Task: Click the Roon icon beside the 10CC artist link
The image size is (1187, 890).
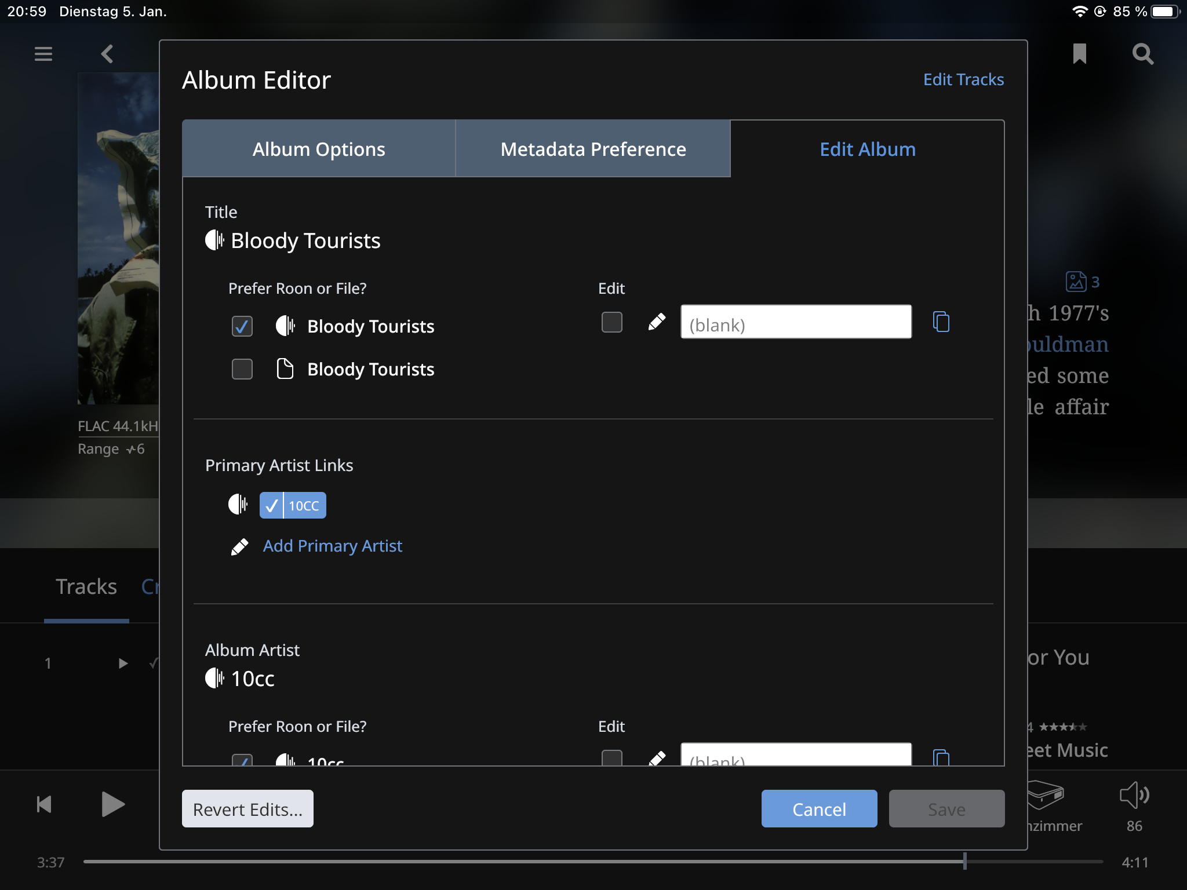Action: click(238, 505)
